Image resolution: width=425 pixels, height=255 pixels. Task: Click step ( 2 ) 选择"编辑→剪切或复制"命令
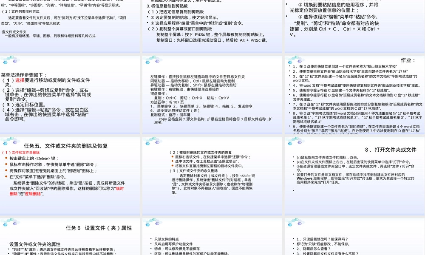(46, 95)
